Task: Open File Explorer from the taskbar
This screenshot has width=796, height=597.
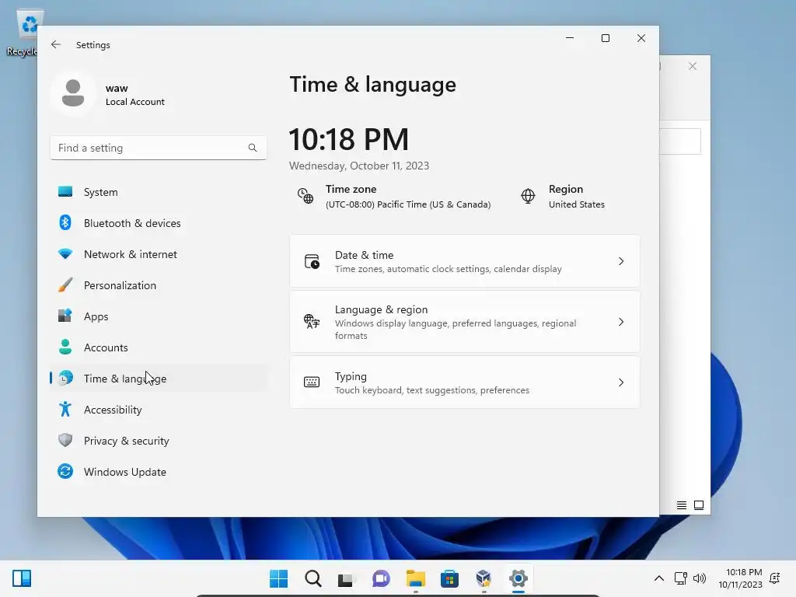Action: (x=415, y=578)
